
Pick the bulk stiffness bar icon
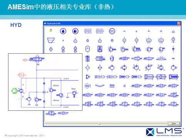pyautogui.click(x=112, y=85)
